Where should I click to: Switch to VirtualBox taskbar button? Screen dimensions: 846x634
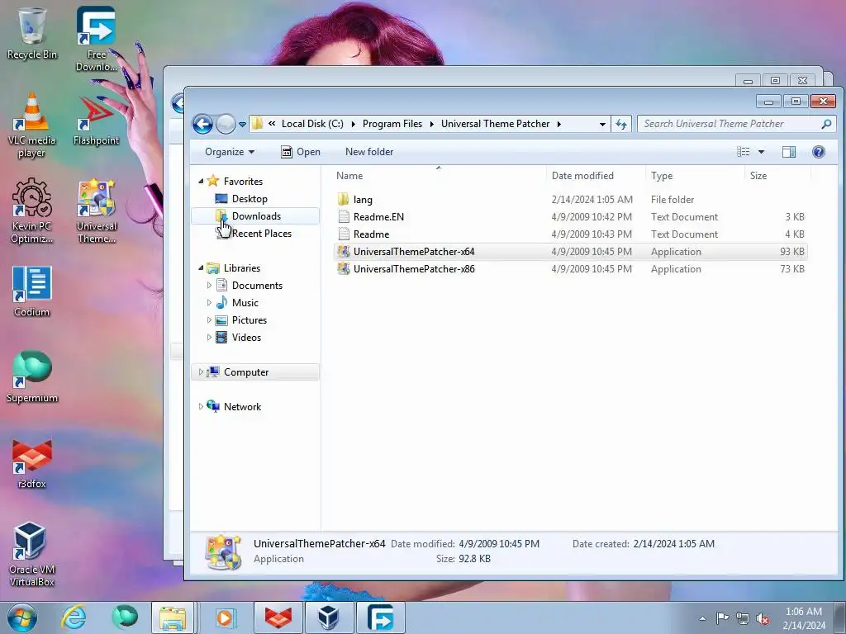[329, 617]
